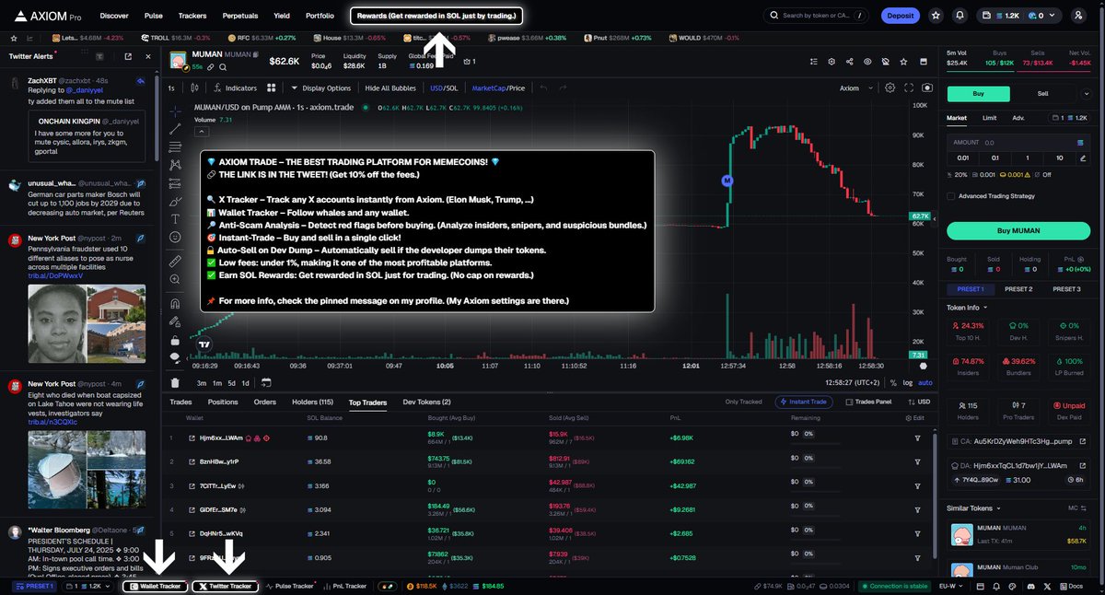The width and height of the screenshot is (1105, 595).
Task: Toggle Hide All Bubbles
Action: pos(391,87)
